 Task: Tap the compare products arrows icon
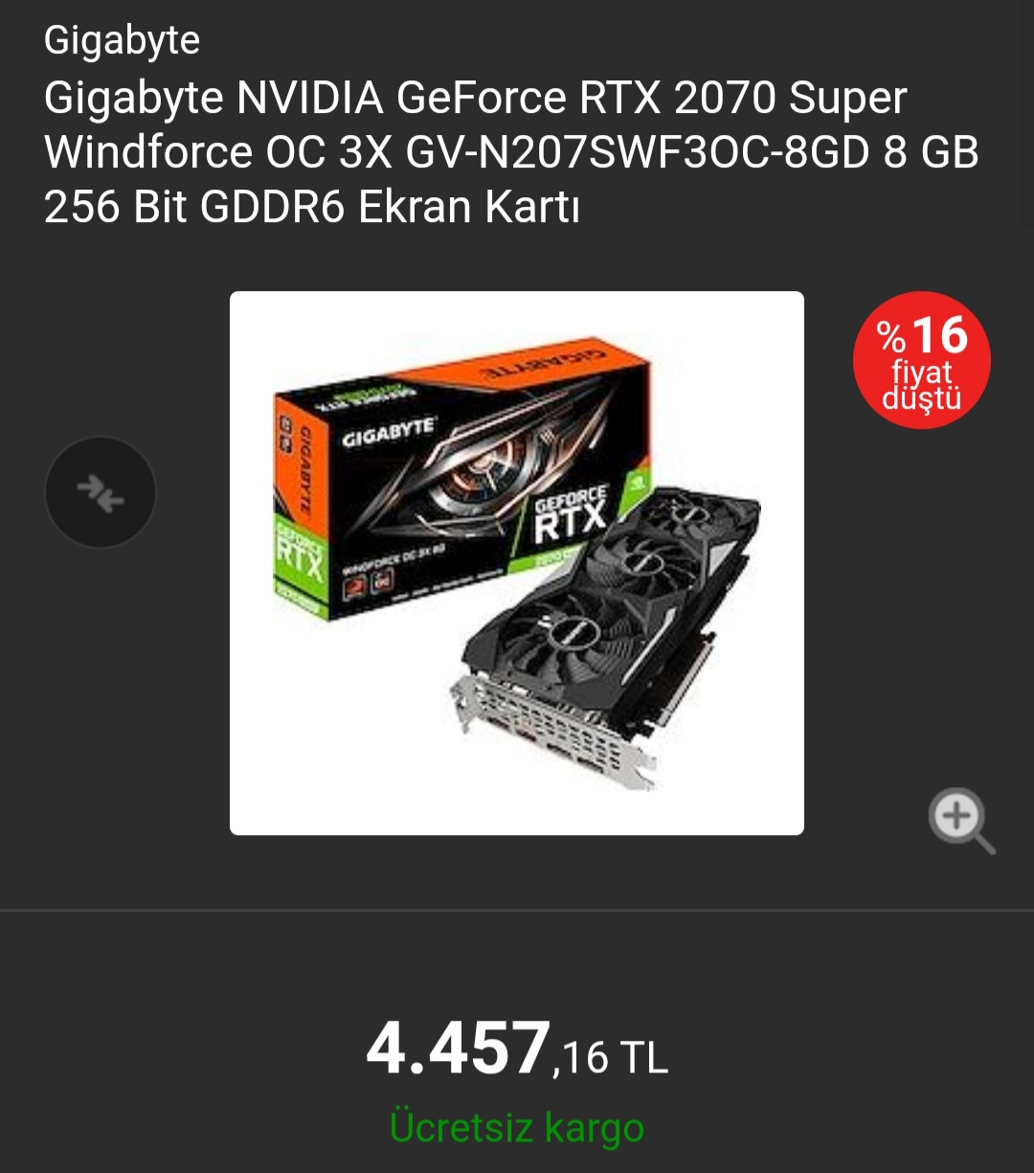tap(101, 492)
